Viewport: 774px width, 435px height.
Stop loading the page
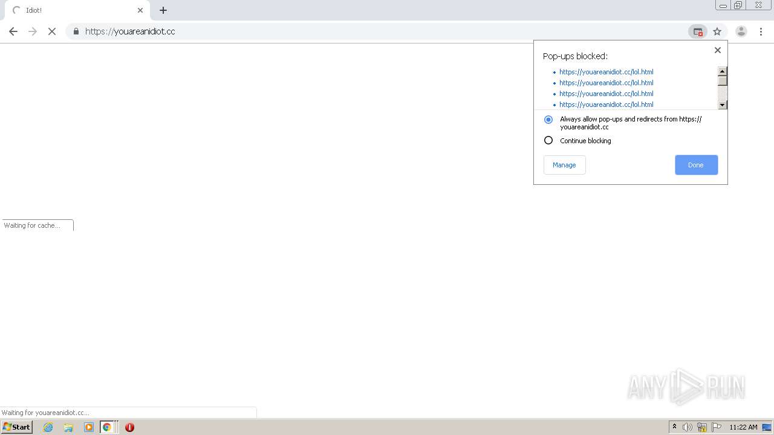pos(52,31)
